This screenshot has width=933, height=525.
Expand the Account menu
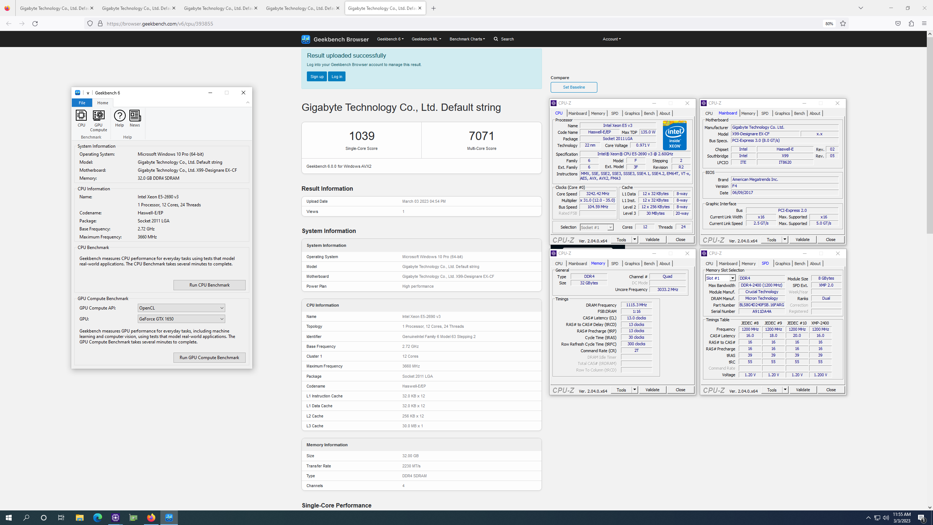[612, 39]
